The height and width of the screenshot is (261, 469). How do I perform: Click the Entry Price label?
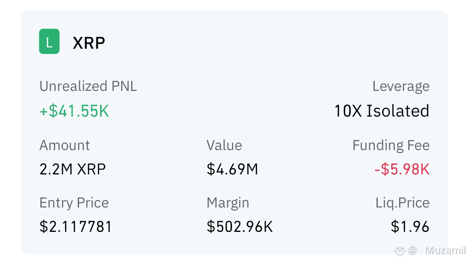pyautogui.click(x=74, y=203)
